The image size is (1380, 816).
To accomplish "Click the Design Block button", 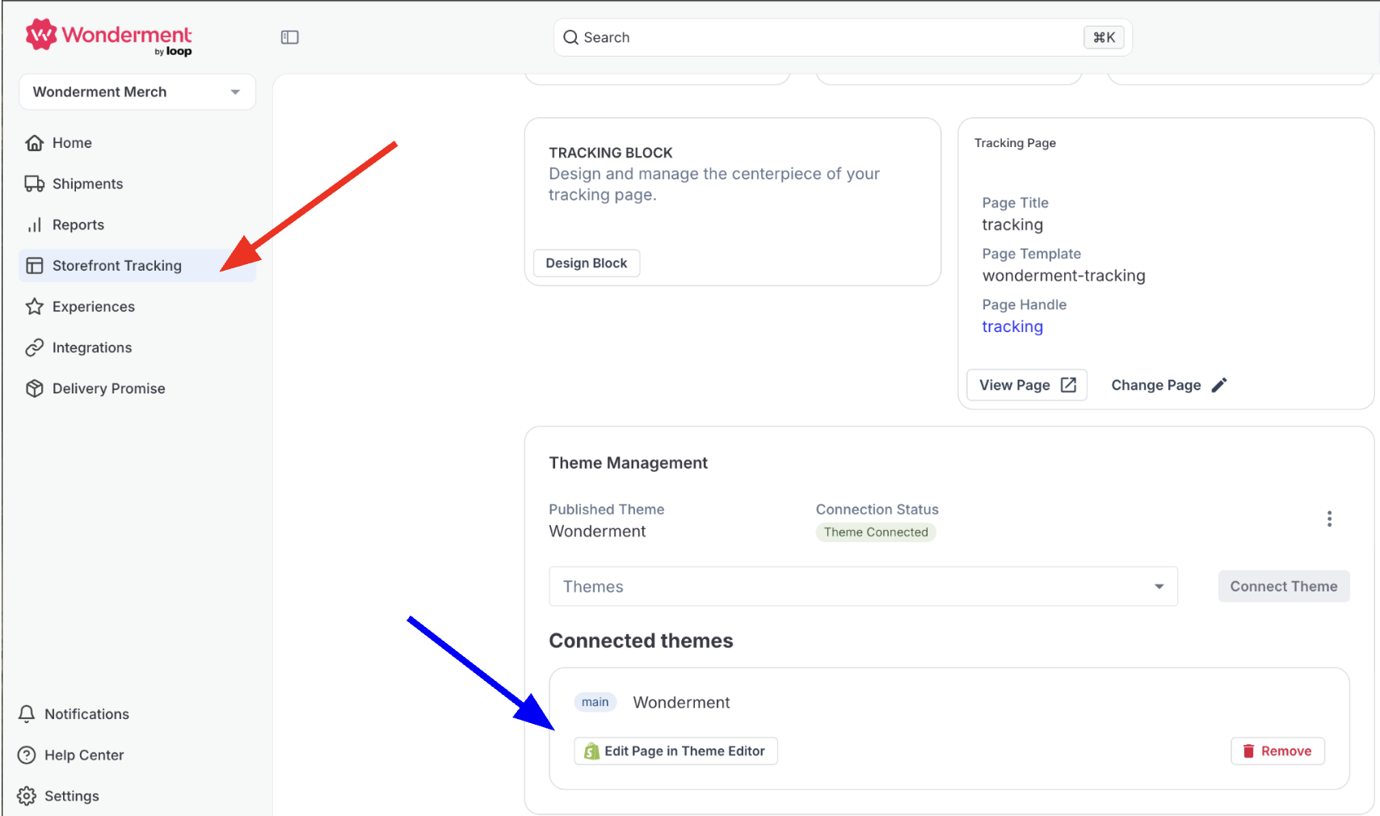I will pyautogui.click(x=587, y=263).
